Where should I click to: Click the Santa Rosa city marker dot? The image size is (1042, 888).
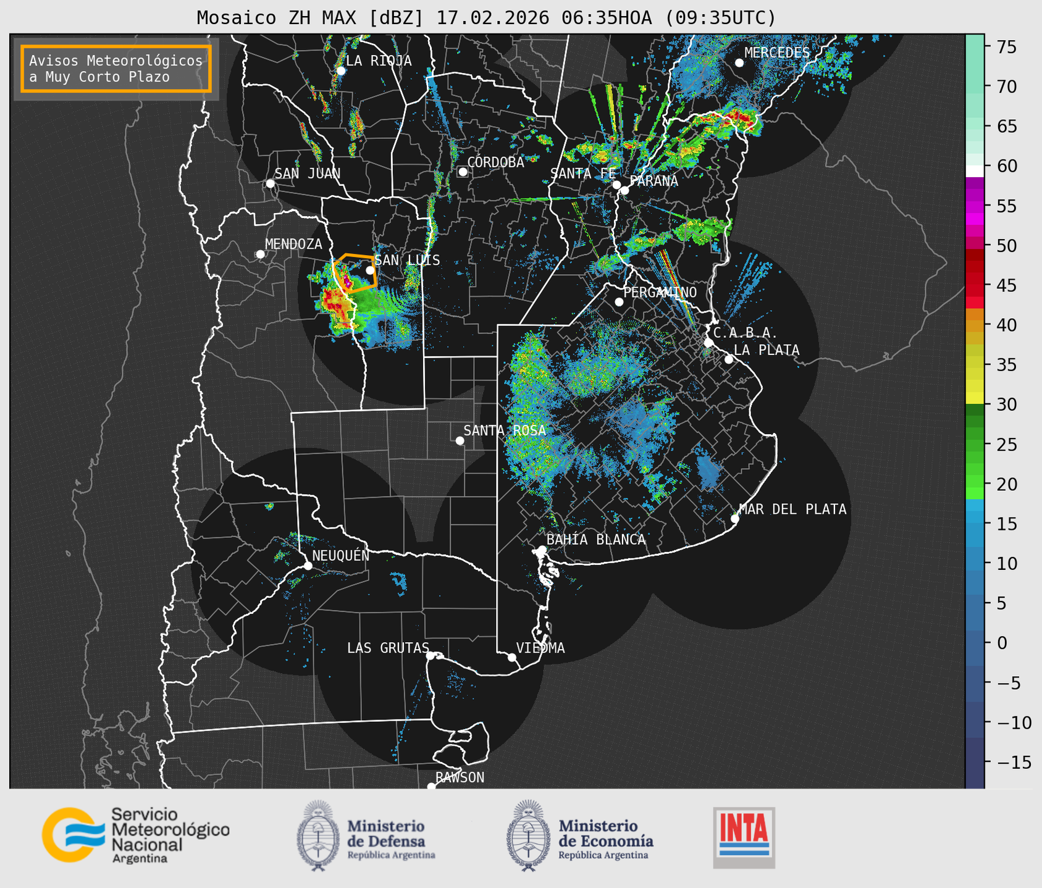click(460, 440)
